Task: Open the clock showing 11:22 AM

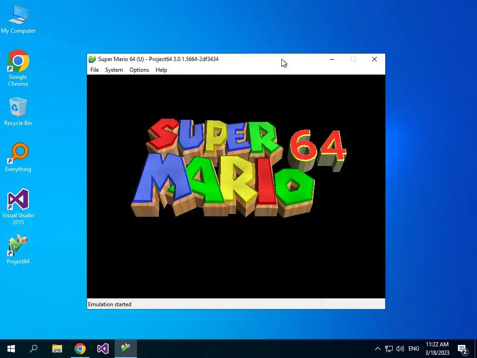Action: (437, 349)
